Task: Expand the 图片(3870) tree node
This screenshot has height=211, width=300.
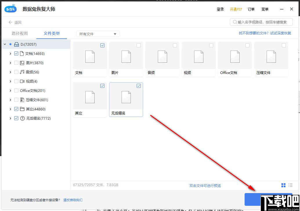Action: click(x=10, y=63)
